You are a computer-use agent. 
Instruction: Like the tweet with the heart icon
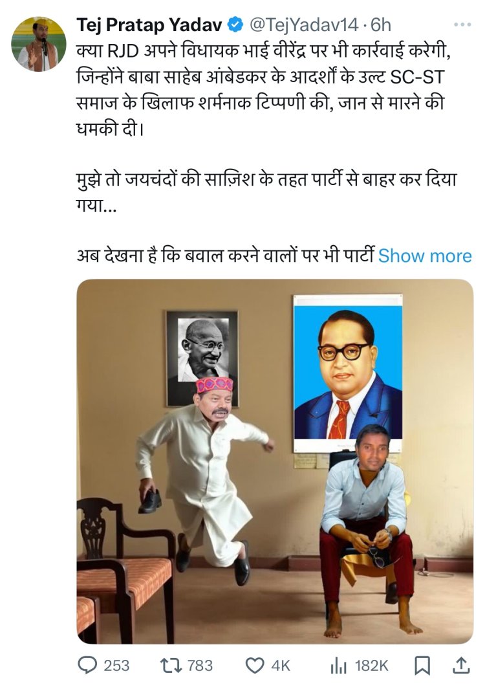coord(254,666)
